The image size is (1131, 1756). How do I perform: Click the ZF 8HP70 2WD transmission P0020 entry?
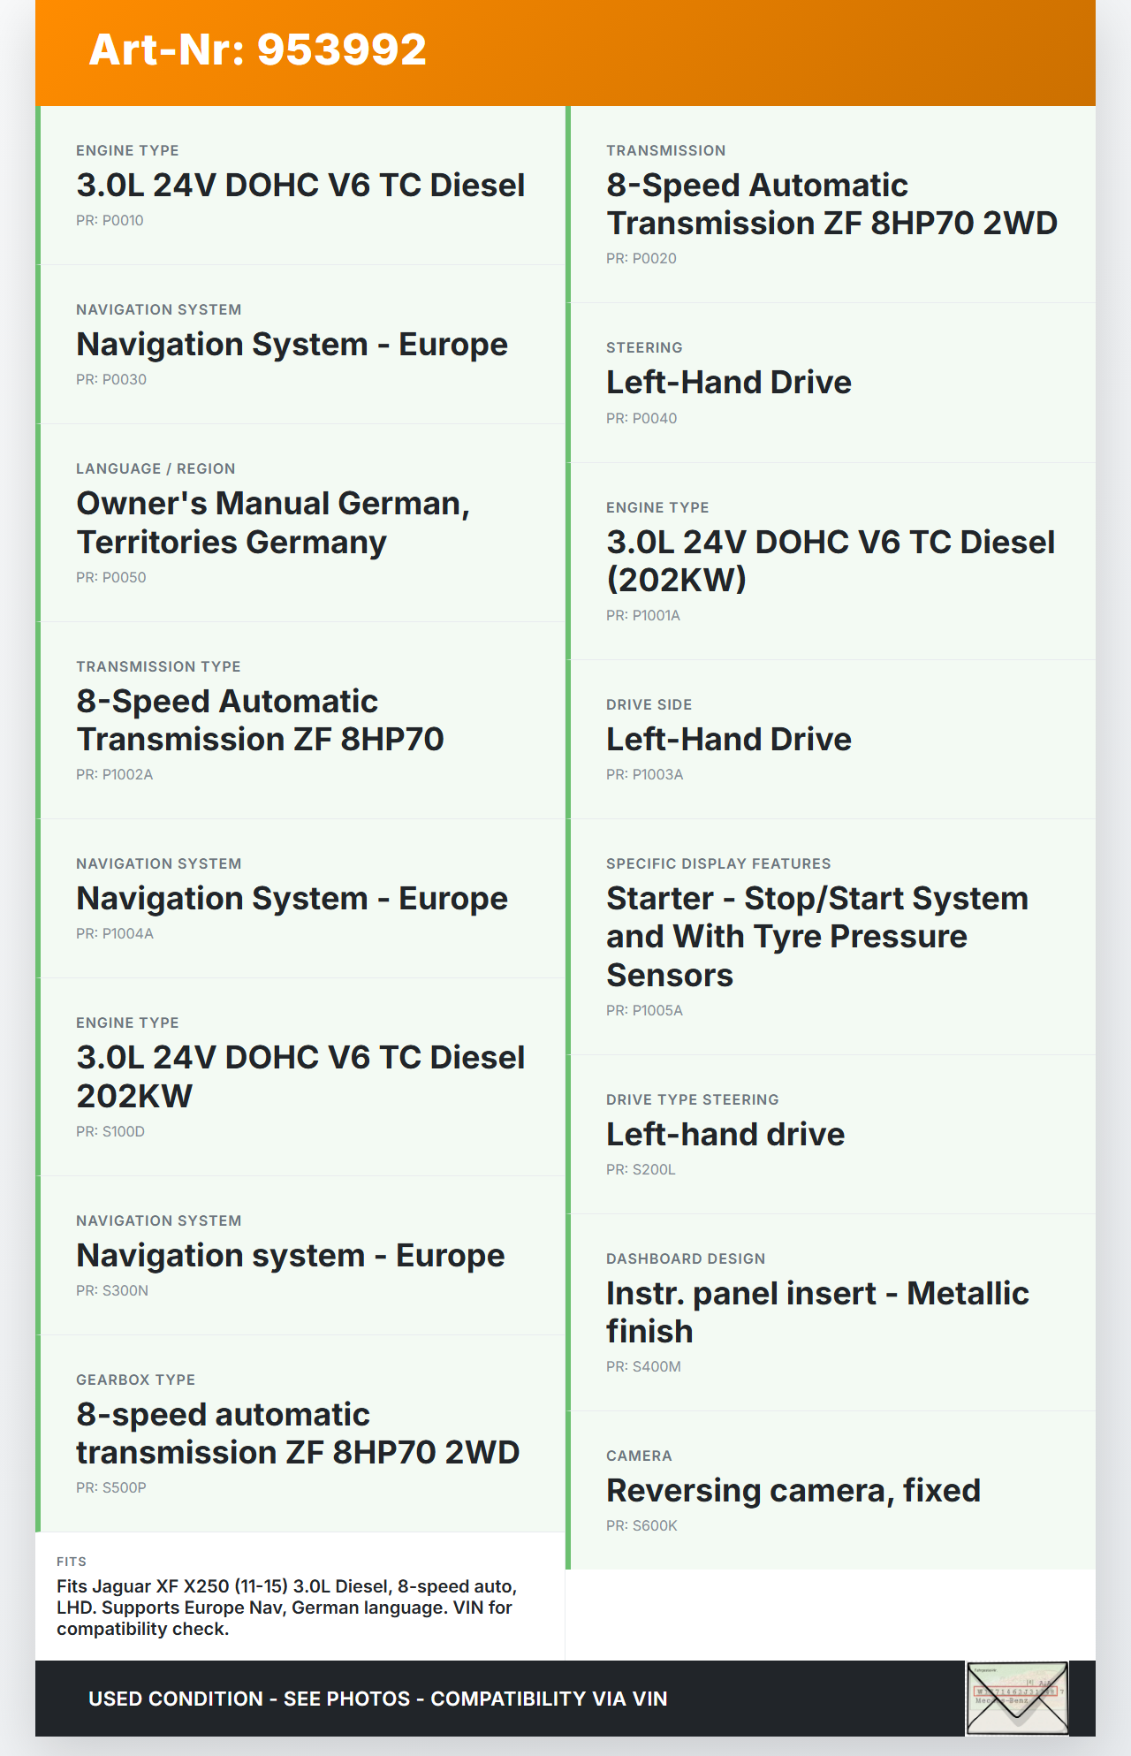[x=831, y=205]
